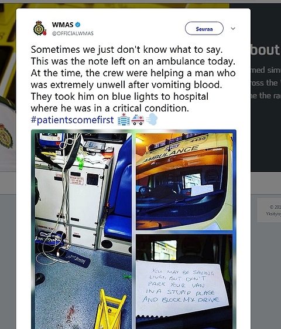Open the @OFFICIALWMAS handle link
This screenshot has height=329, width=281.
[73, 33]
